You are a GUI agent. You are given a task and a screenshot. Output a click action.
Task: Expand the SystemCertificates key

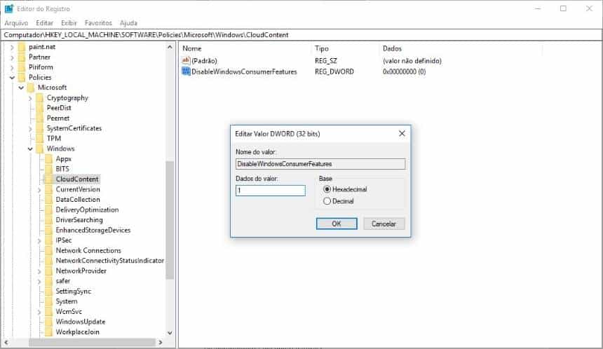(30, 129)
